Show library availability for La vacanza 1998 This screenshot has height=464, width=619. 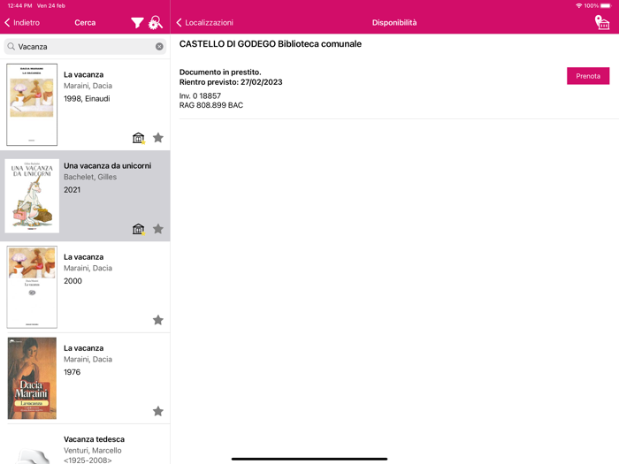[x=139, y=138]
